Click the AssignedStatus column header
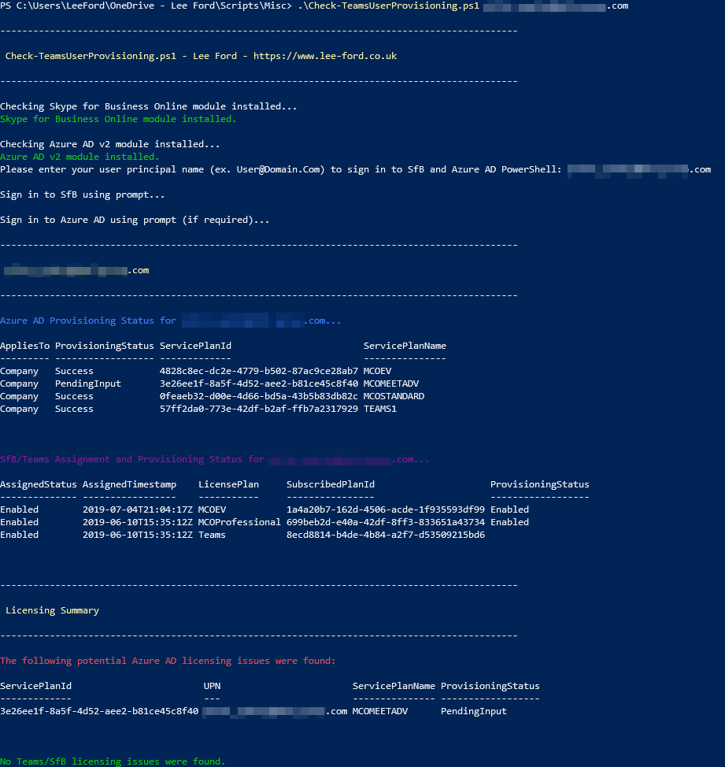Viewport: 725px width, 767px height. click(38, 484)
